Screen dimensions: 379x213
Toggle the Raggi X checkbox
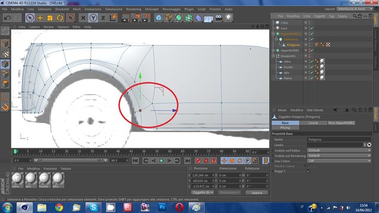click(x=309, y=171)
